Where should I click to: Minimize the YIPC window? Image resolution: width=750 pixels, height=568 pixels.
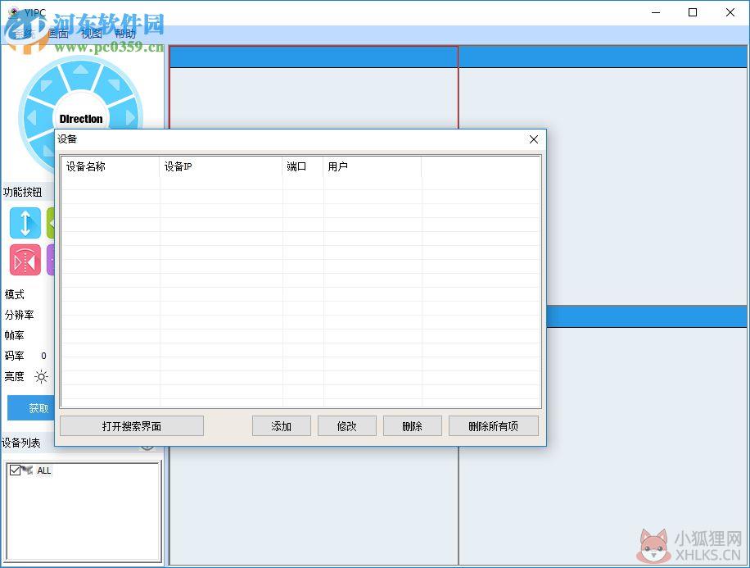click(656, 12)
